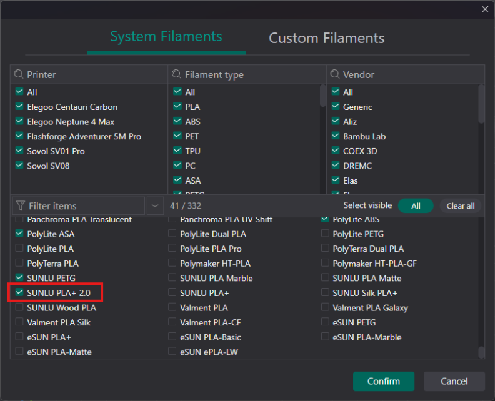Check Polymaker HT-PLA-GF filament
495x401 pixels.
pos(325,263)
